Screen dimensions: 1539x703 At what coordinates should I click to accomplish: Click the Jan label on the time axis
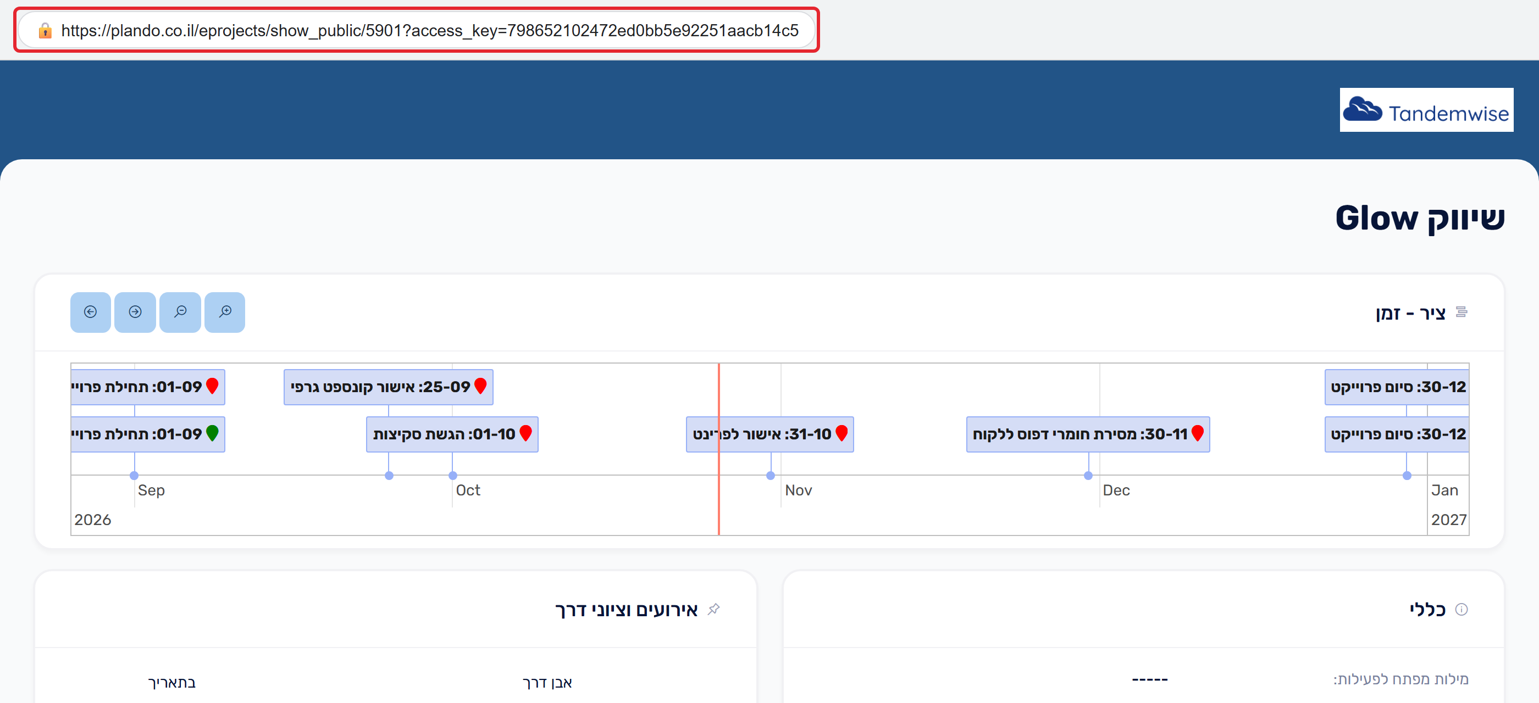click(1444, 490)
